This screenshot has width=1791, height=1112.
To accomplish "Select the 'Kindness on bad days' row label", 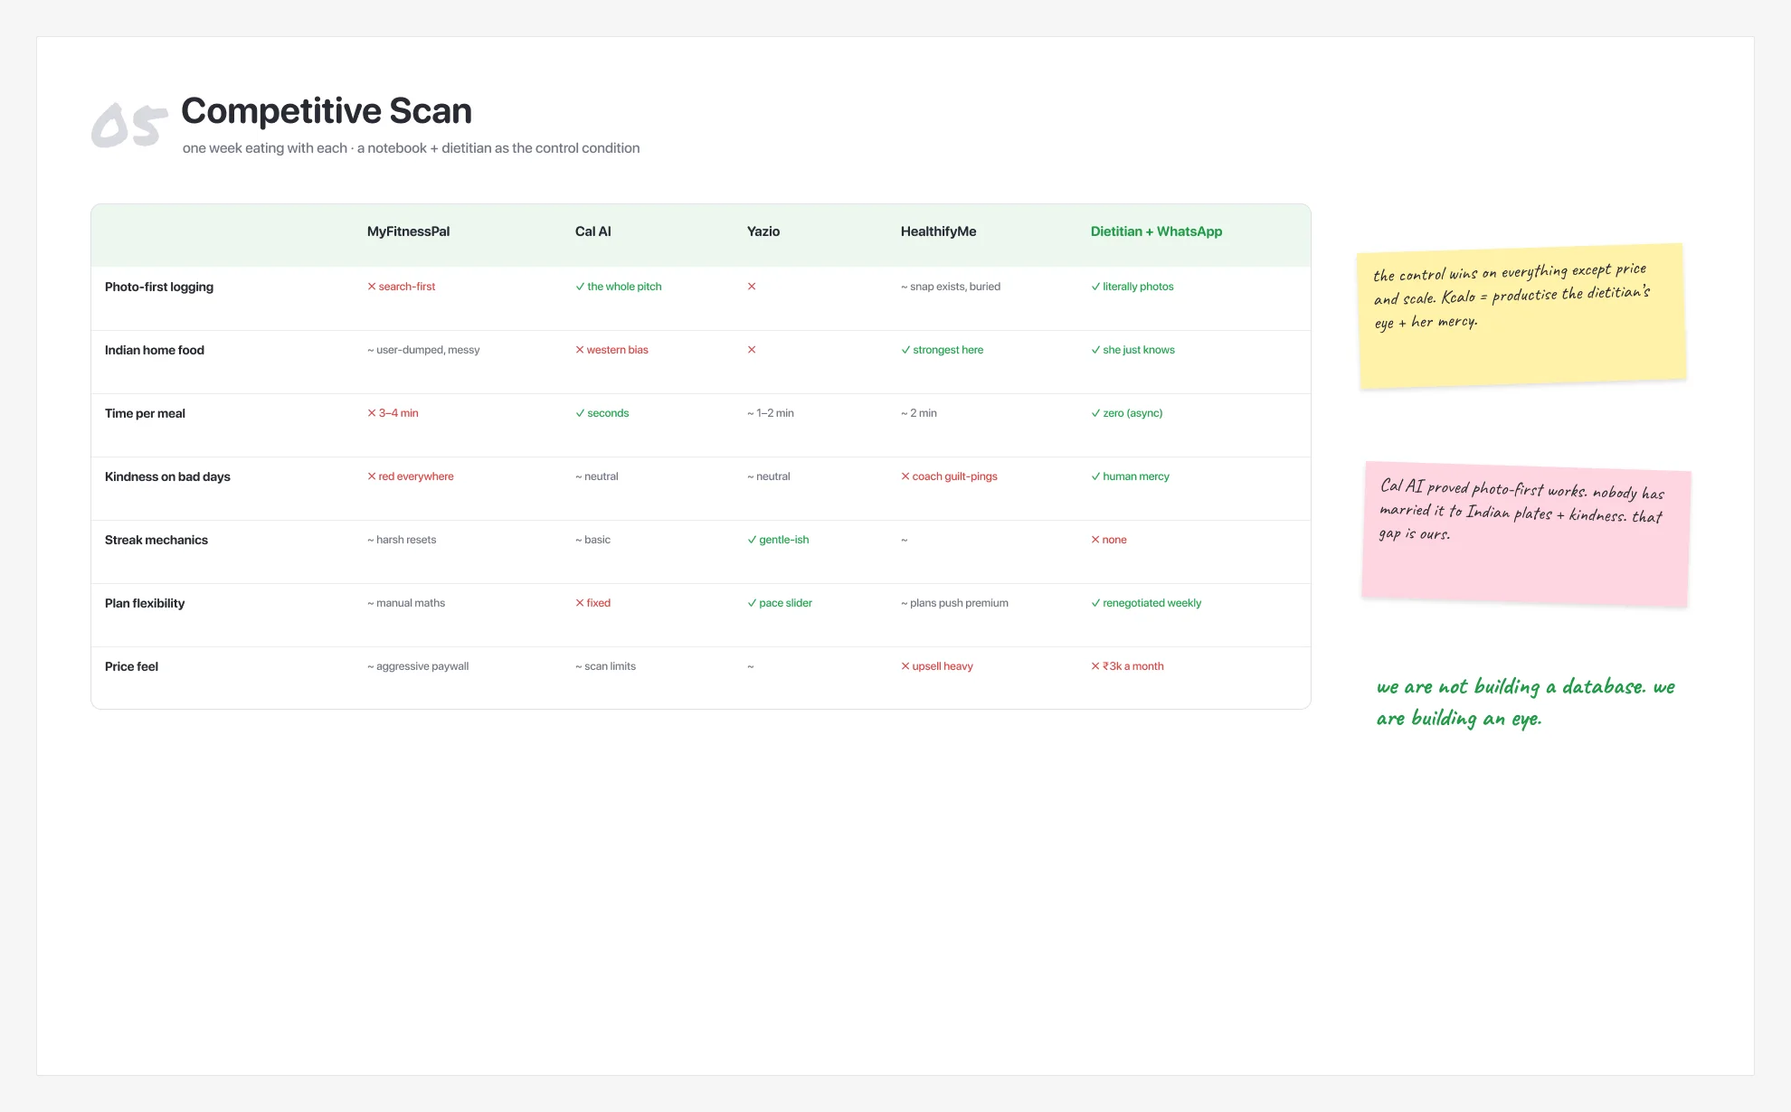I will (167, 476).
